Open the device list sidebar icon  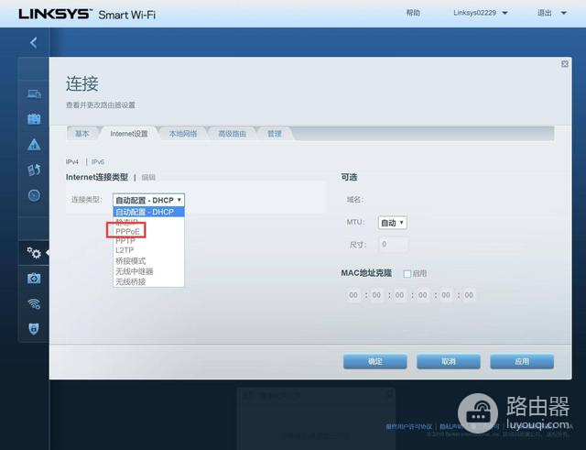[34, 93]
